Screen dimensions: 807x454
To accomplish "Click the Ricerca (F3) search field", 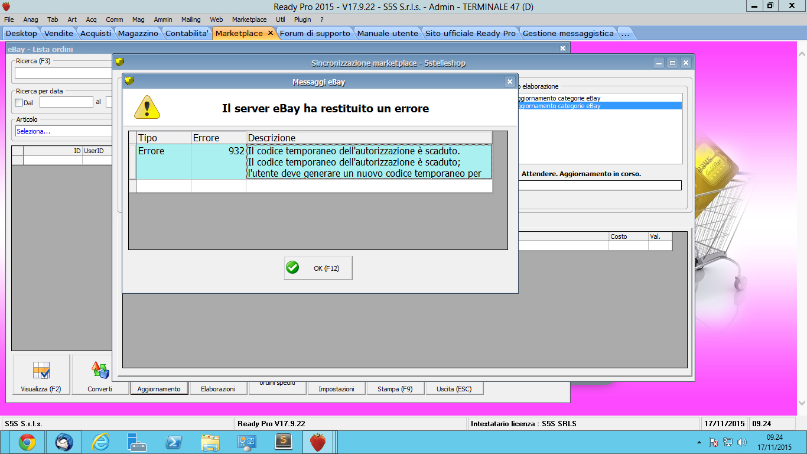I will click(x=64, y=73).
